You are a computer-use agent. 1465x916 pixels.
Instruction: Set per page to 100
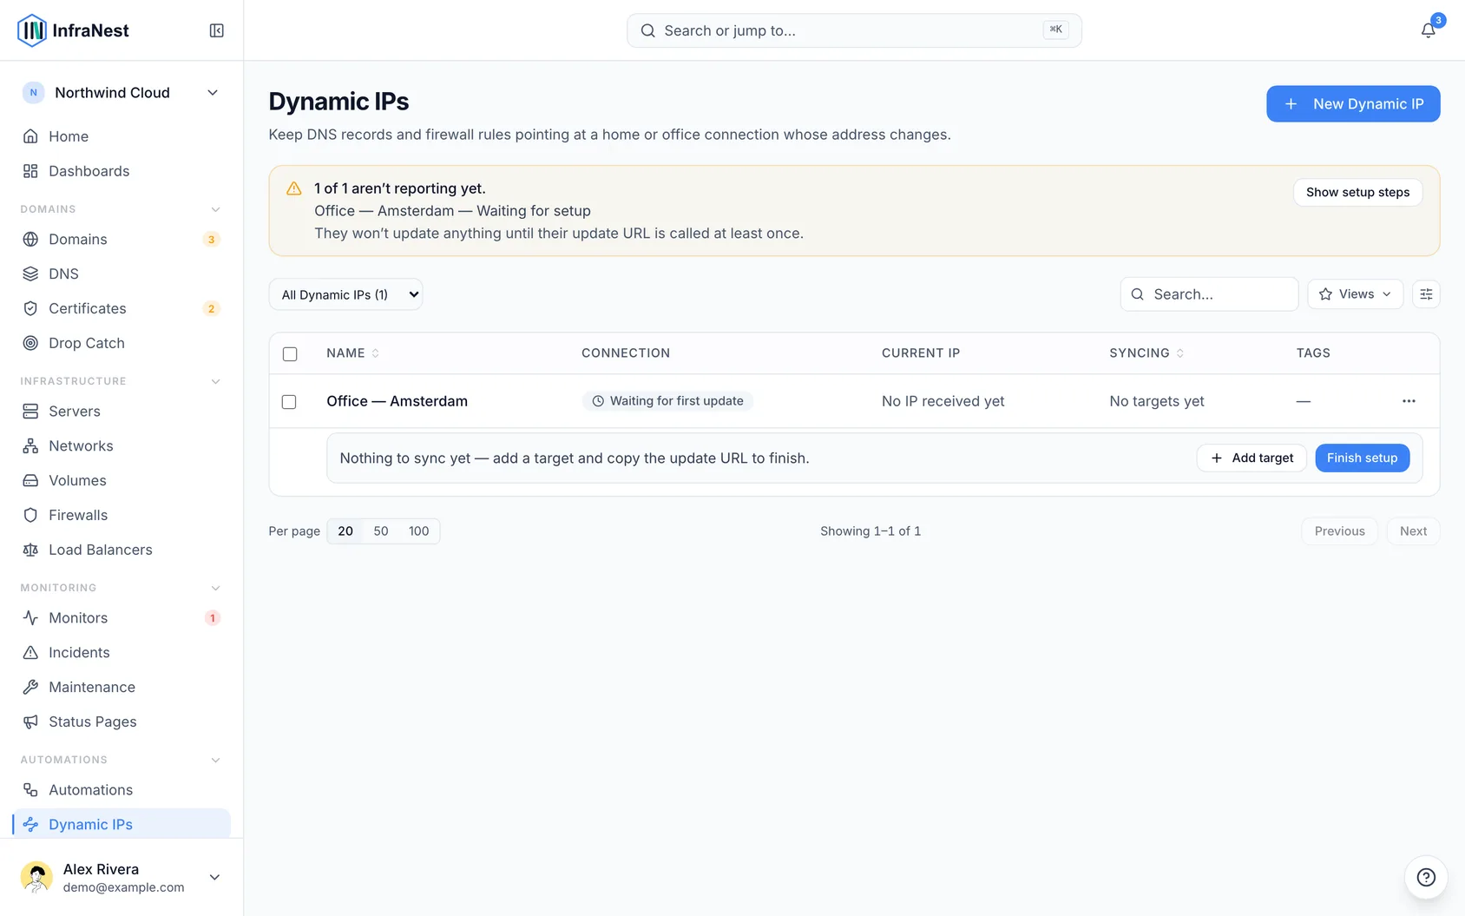tap(418, 530)
